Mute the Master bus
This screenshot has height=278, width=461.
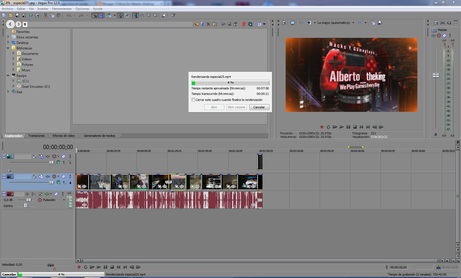tap(445, 35)
